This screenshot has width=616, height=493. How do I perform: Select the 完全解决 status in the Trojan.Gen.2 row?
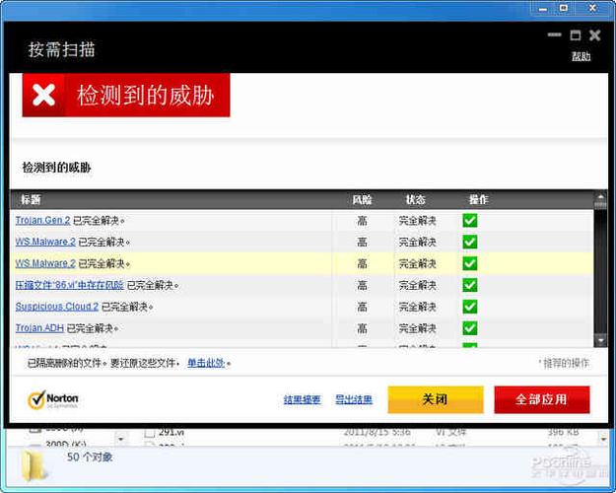coord(417,221)
